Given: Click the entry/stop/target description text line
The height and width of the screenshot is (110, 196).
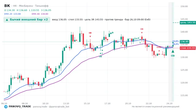Looking at the screenshot, I should [x=101, y=20].
